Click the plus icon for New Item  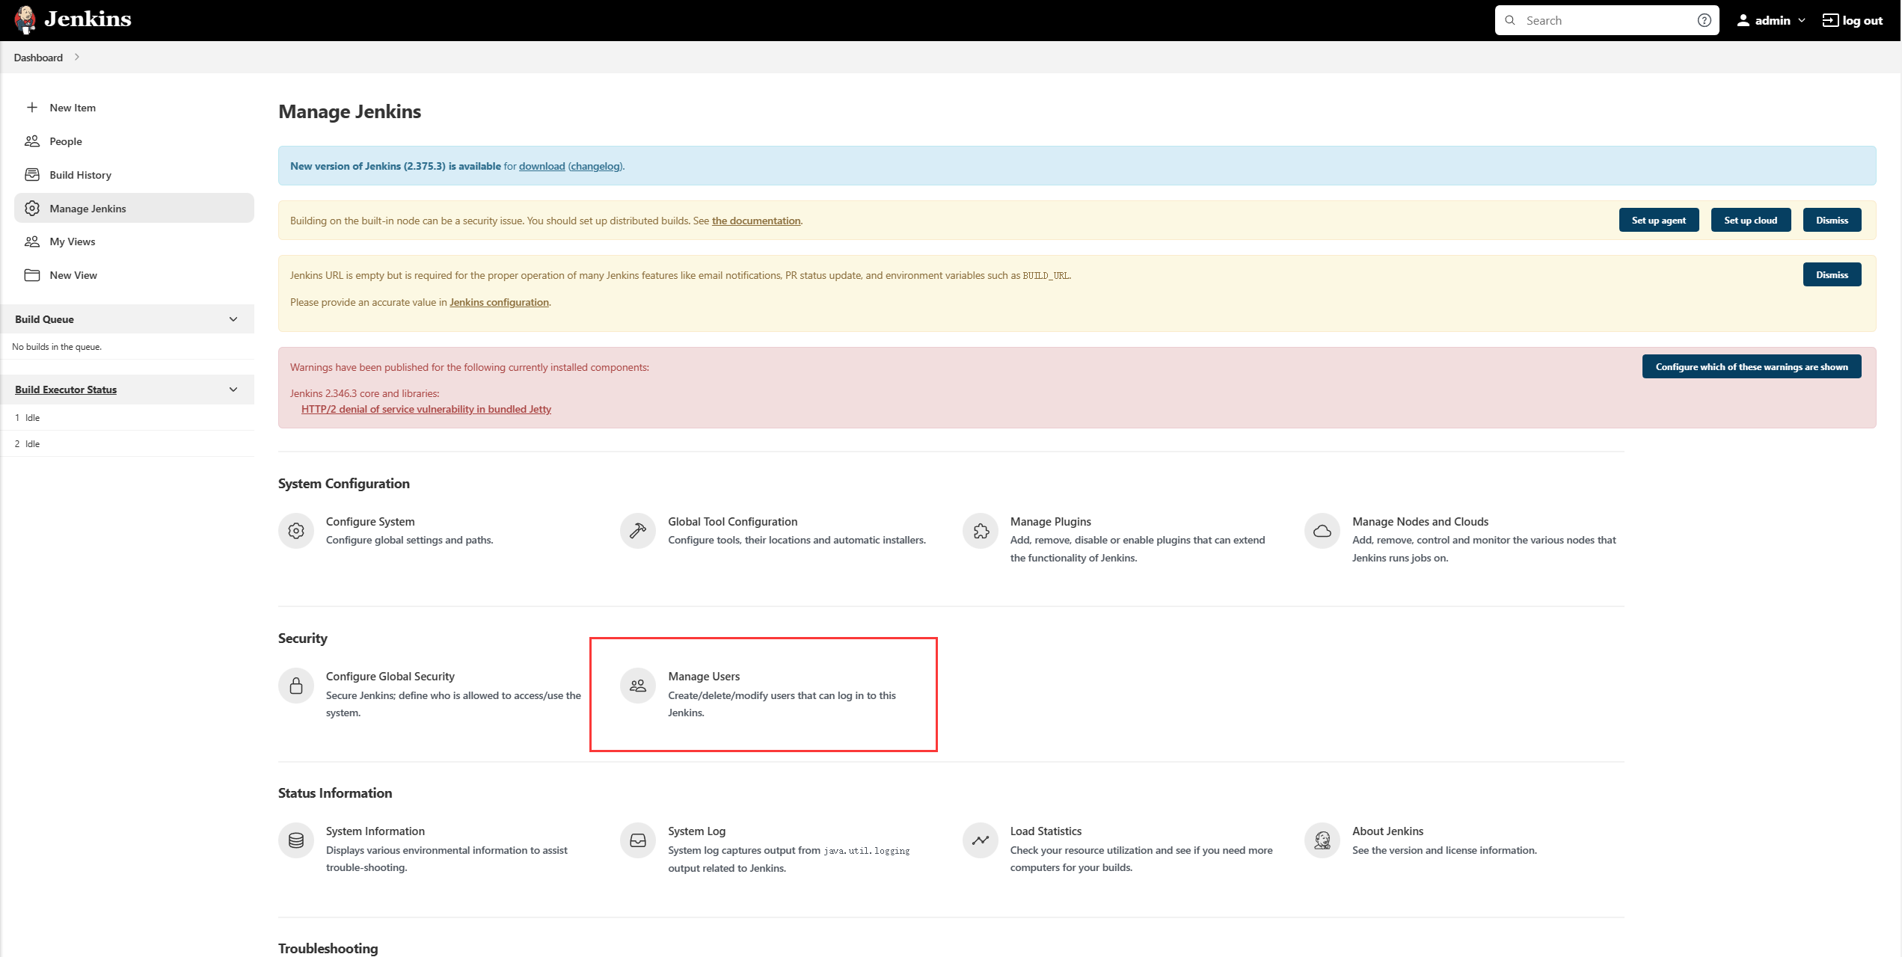click(x=32, y=108)
